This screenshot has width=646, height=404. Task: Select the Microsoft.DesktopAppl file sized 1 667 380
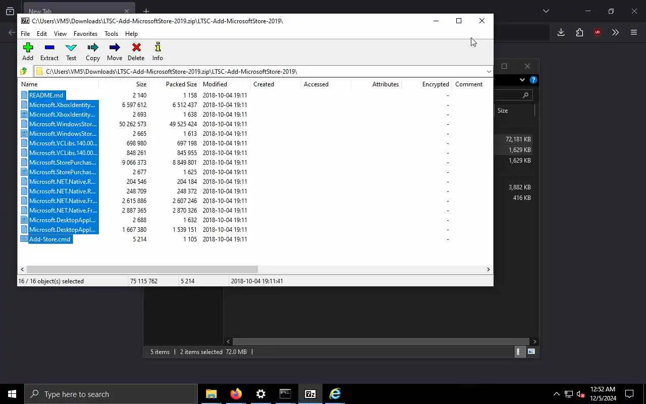62,229
